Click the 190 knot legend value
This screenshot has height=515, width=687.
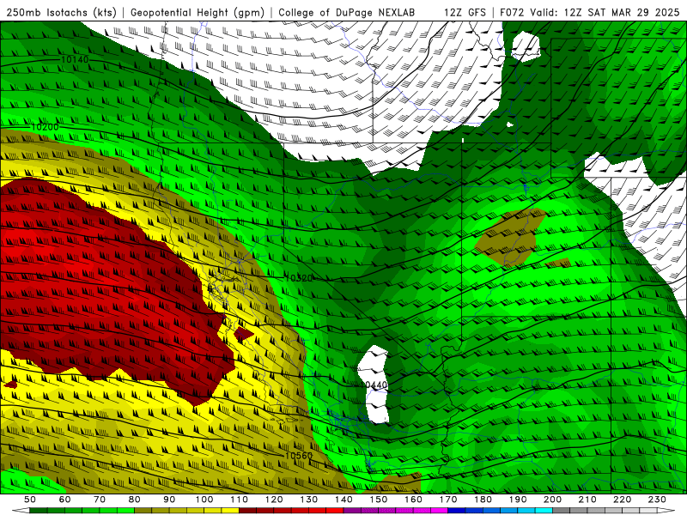[x=518, y=500]
